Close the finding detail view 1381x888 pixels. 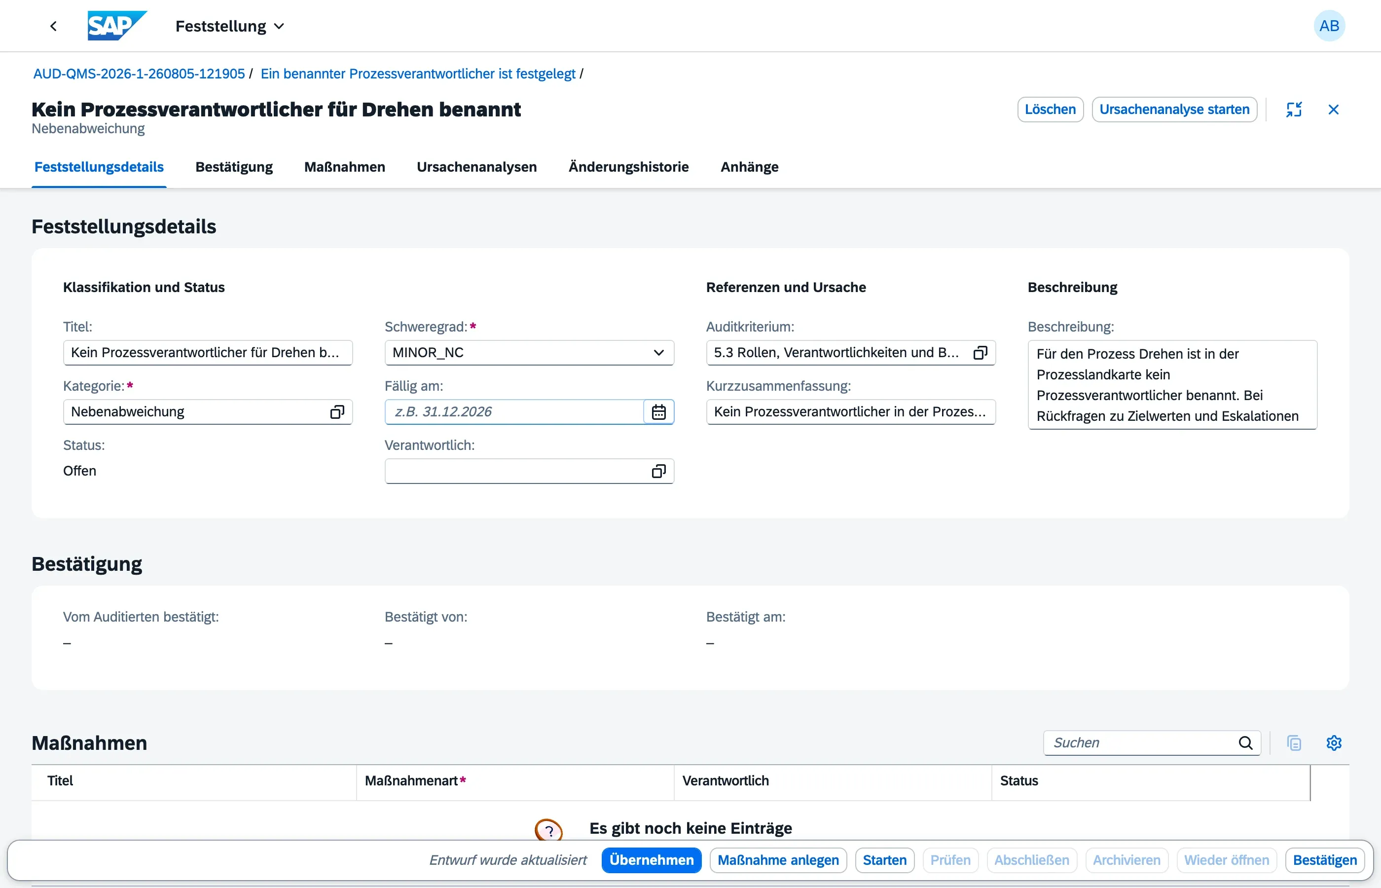coord(1333,110)
